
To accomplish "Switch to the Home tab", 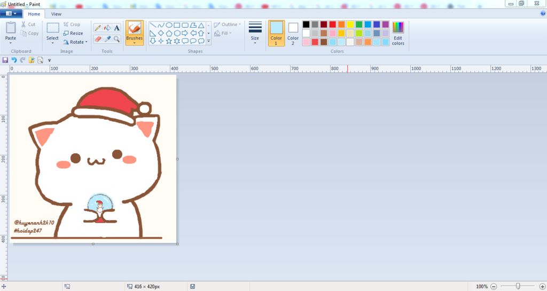I will coord(34,14).
